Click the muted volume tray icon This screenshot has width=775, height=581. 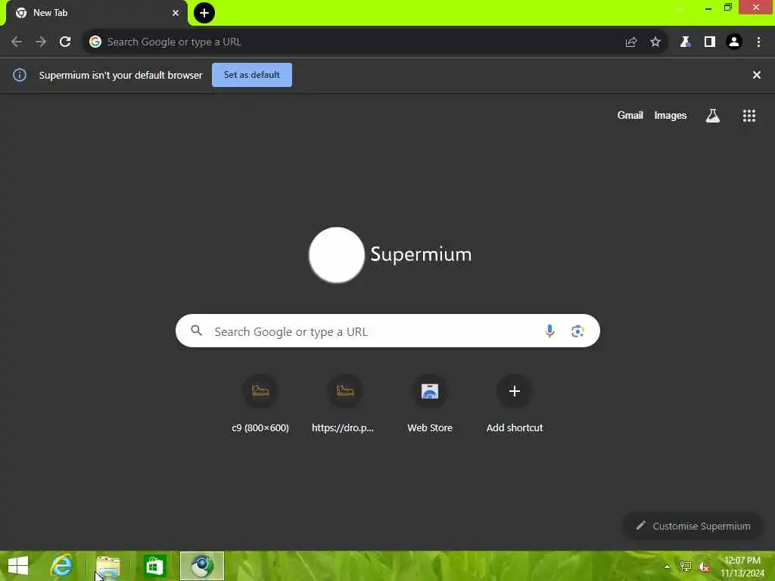[704, 567]
